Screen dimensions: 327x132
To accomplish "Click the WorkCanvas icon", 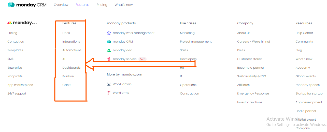I will pos(109,84).
